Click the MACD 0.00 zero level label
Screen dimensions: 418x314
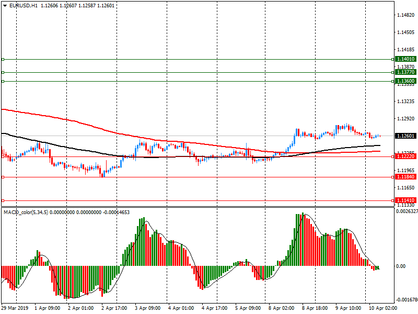tap(401, 266)
